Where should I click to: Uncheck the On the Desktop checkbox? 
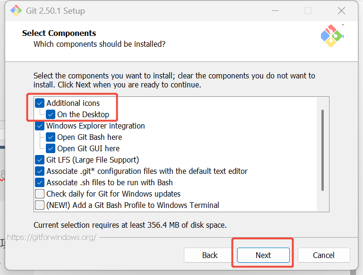click(x=51, y=114)
